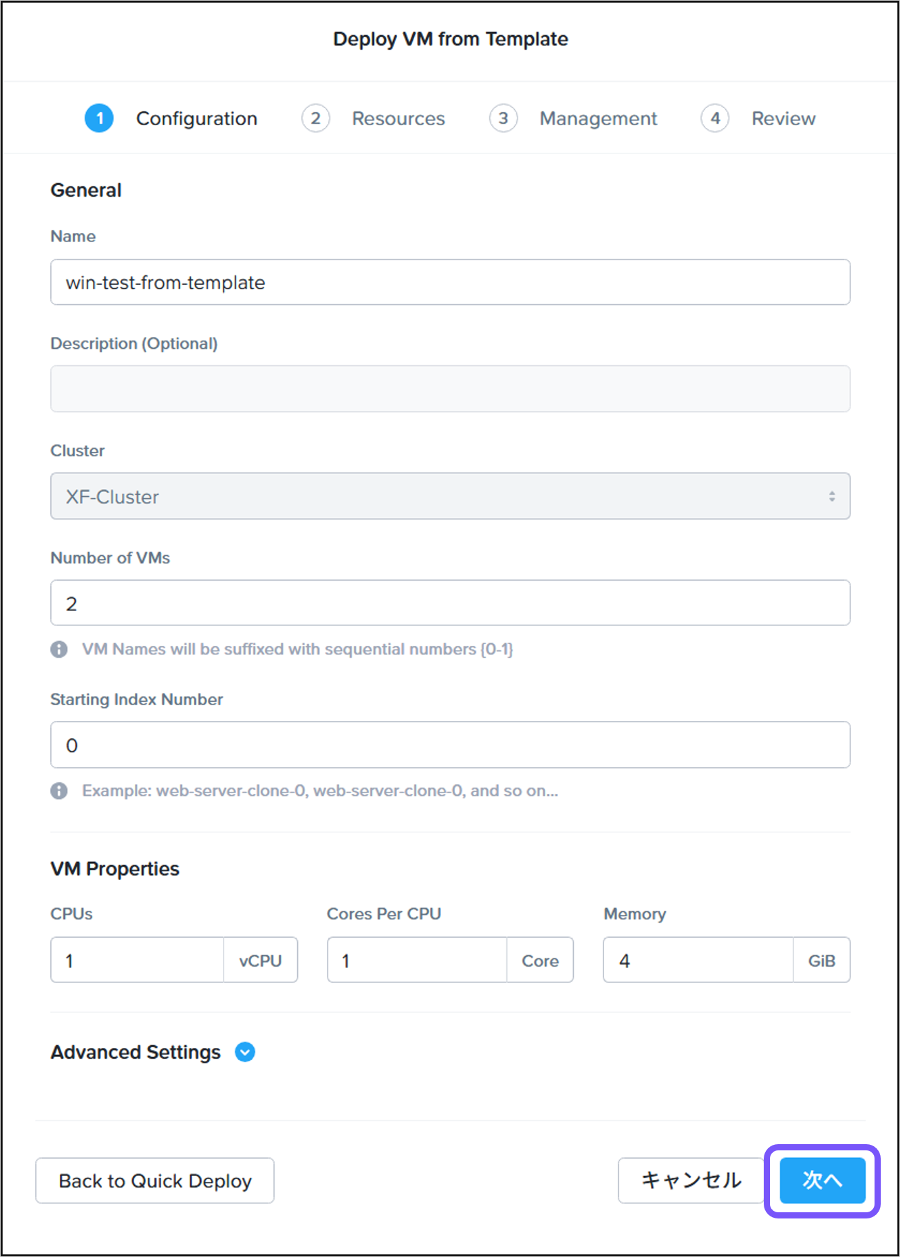Click the blue step 1 Configuration circle
This screenshot has width=900, height=1257.
pos(99,118)
